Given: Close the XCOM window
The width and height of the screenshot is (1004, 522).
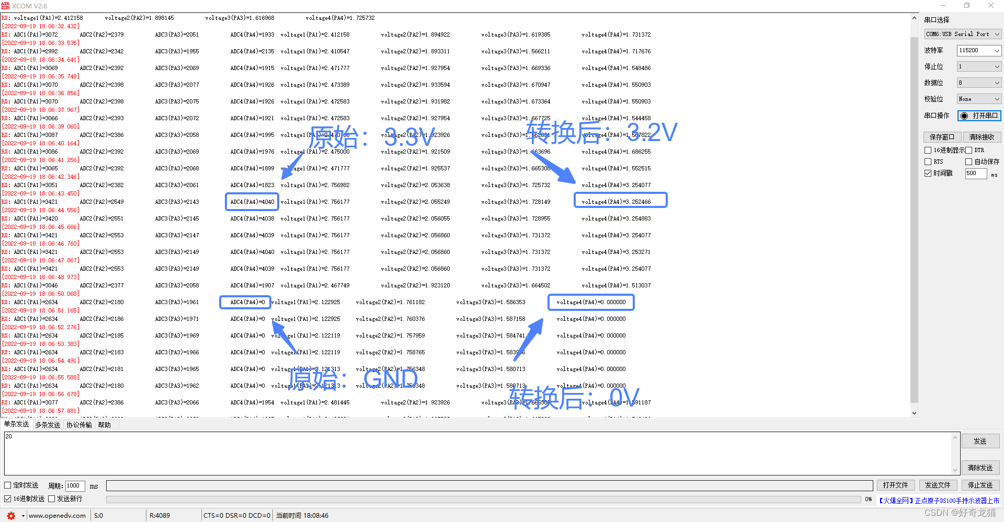Looking at the screenshot, I should (x=991, y=6).
